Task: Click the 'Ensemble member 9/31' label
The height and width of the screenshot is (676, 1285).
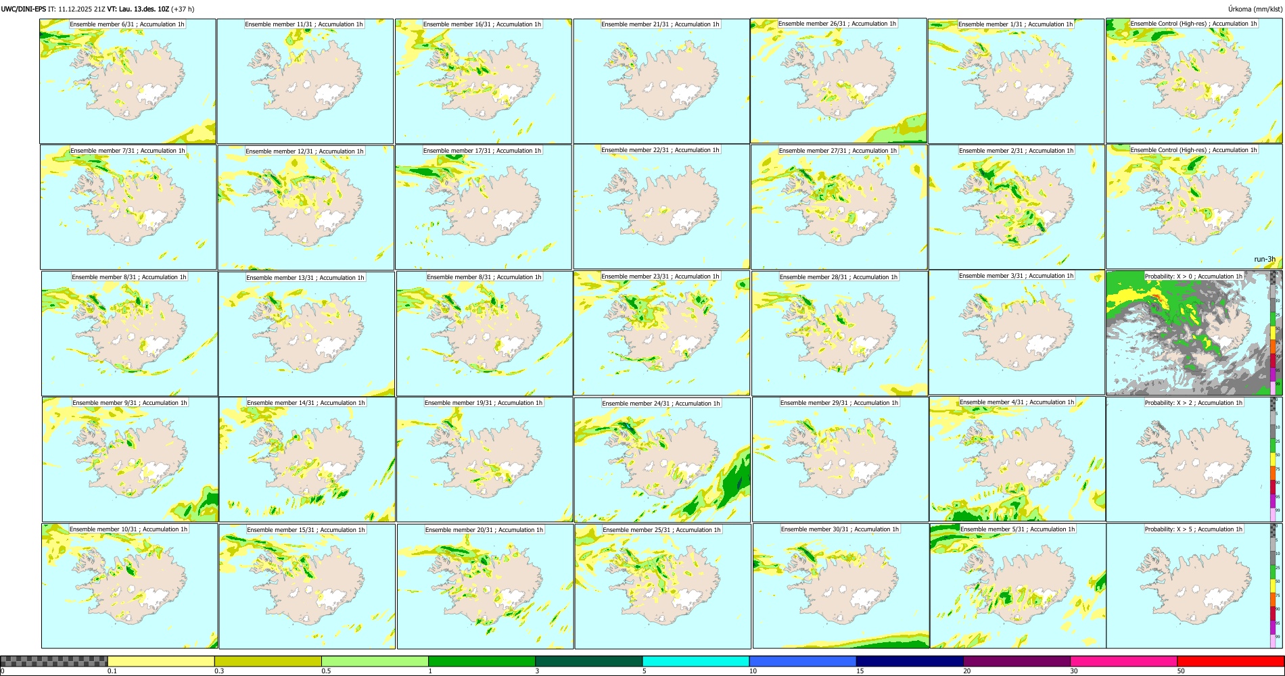Action: coord(105,403)
